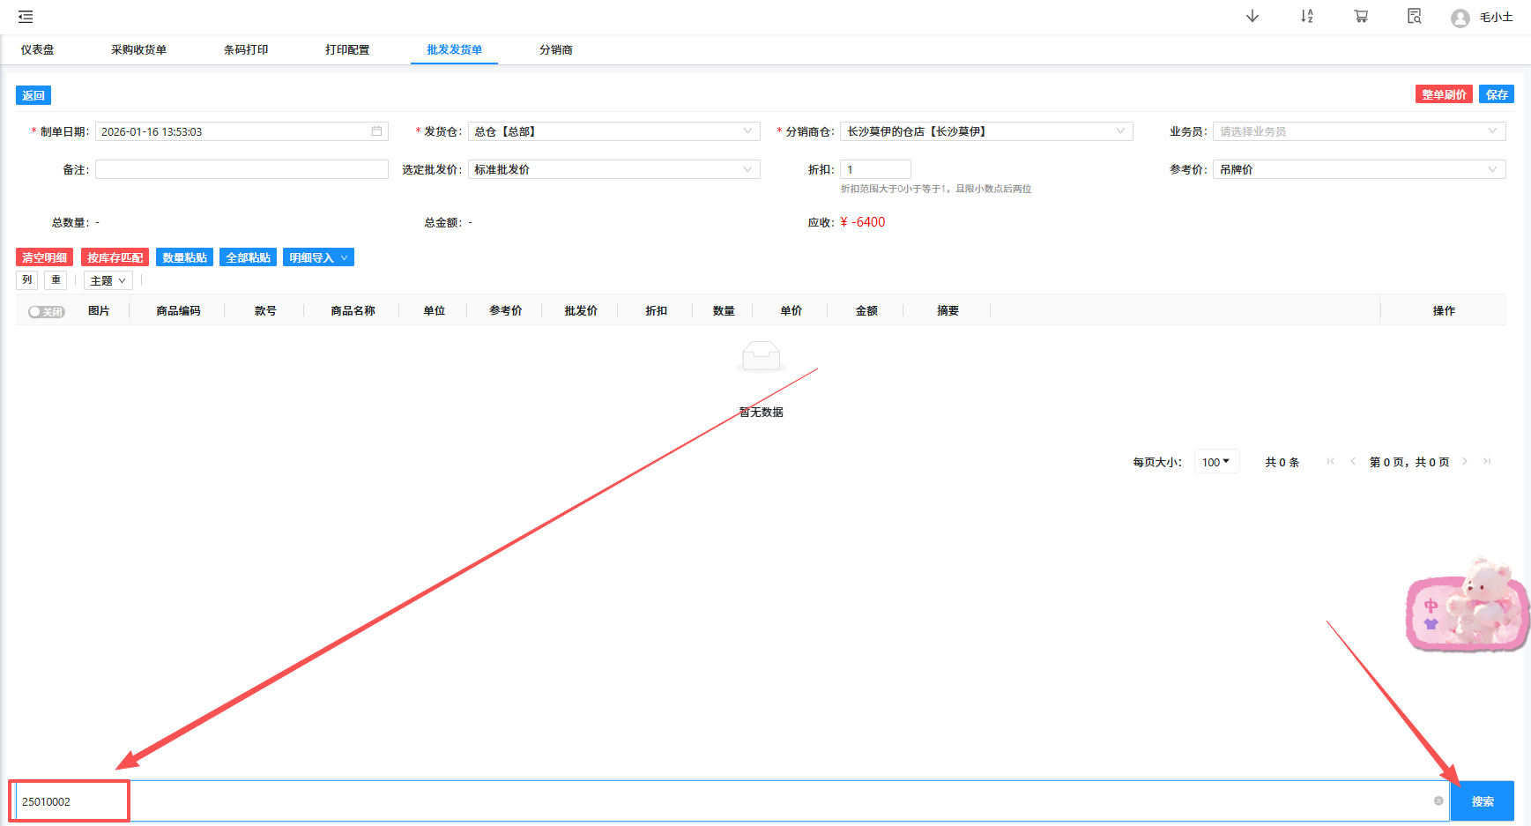Switch to the 分销商 tab
Viewport: 1531px width, 826px height.
pyautogui.click(x=555, y=50)
